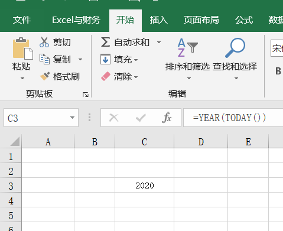Switch to the 页面布局 (Page Layout) tab

201,20
